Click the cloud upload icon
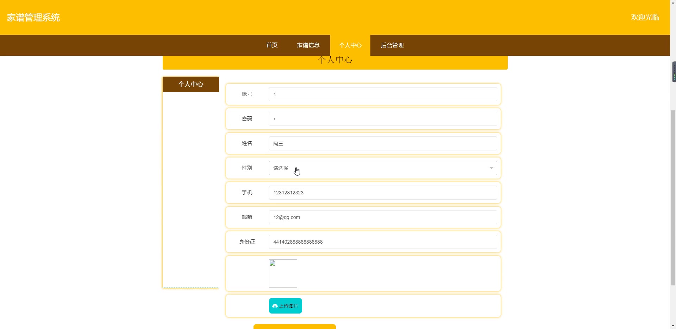The image size is (676, 329). 275,306
